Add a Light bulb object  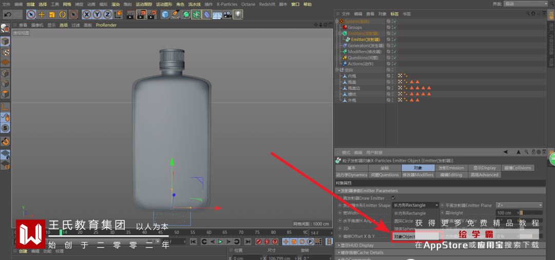(238, 14)
